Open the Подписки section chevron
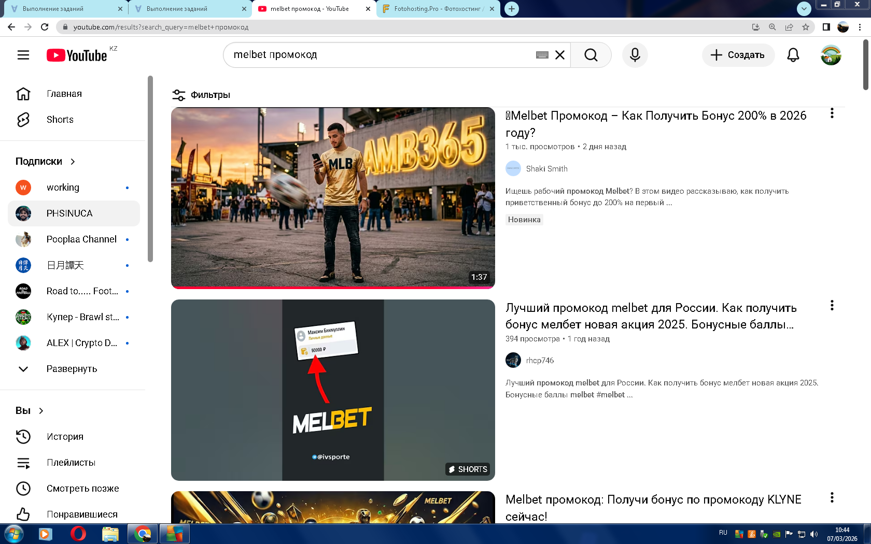 coord(73,162)
